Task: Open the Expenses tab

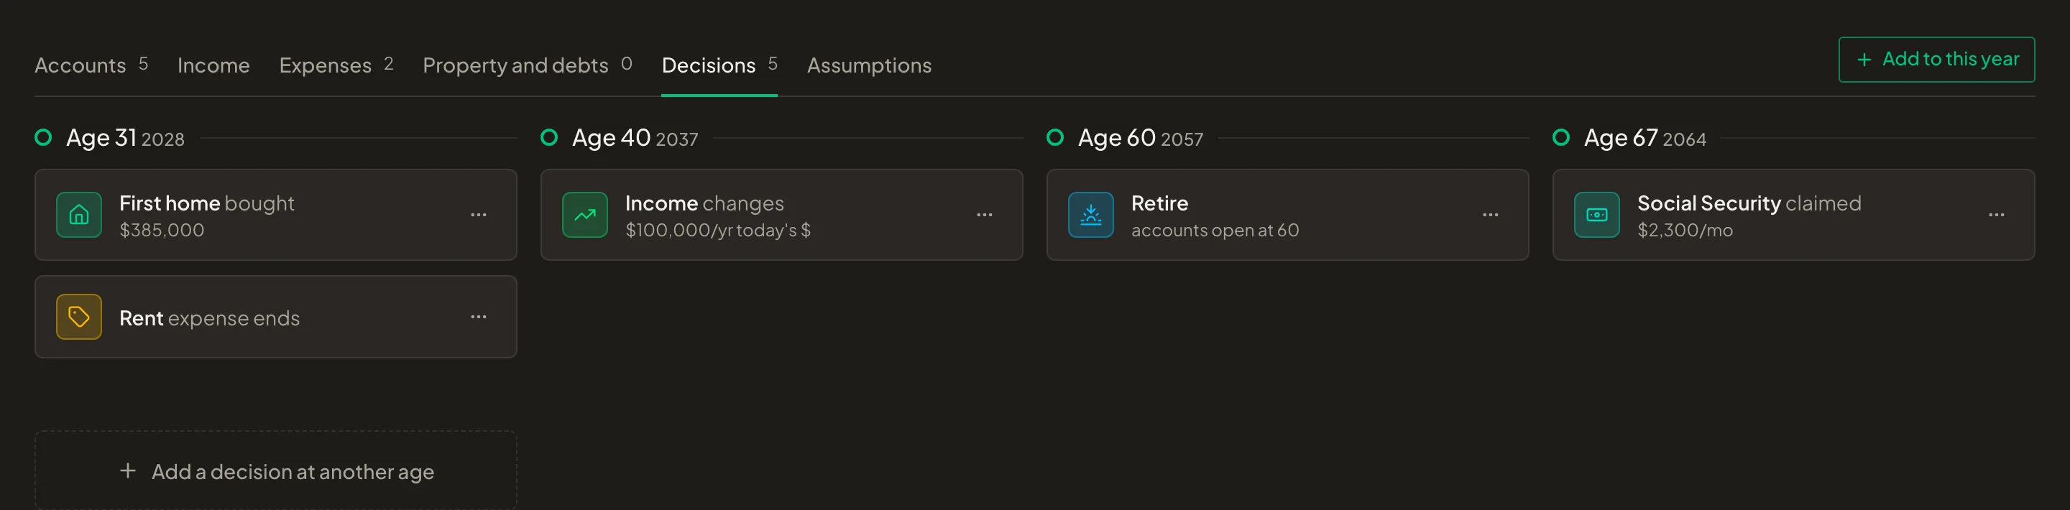Action: (x=336, y=65)
